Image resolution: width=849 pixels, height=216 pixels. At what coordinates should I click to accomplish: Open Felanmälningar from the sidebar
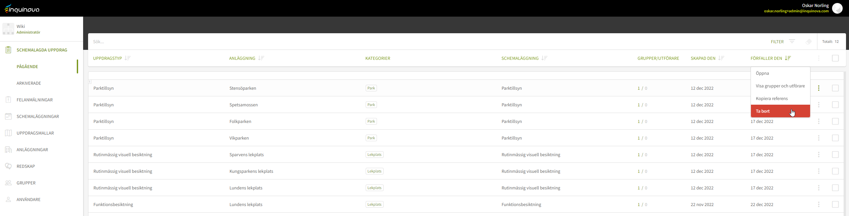pos(35,100)
